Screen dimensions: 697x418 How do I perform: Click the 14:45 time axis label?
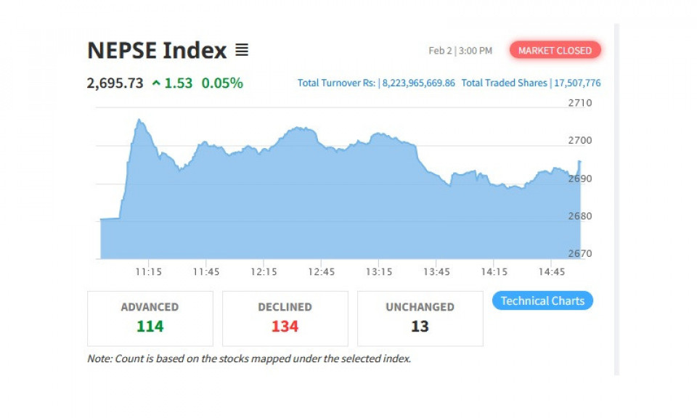(552, 271)
